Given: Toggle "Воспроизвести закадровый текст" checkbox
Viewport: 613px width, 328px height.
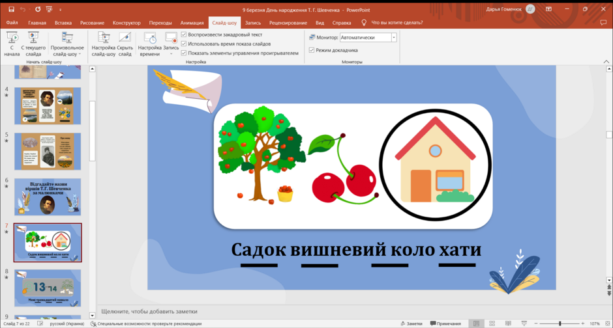Looking at the screenshot, I should click(x=184, y=34).
